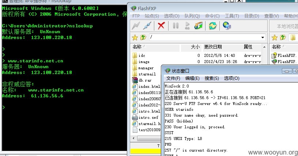Screen dimensions: 298x156
Task: Open 选项(O) menu in status window
Action: pyautogui.click(x=231, y=78)
